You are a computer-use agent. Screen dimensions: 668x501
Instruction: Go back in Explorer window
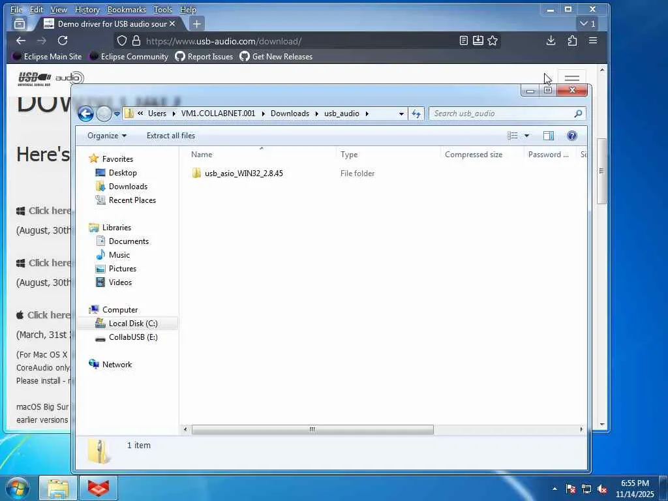(x=85, y=114)
